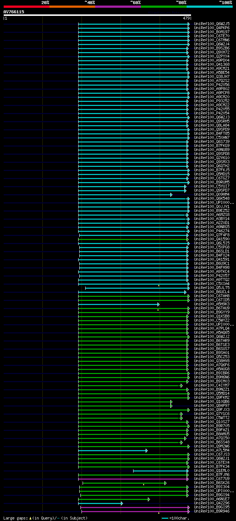This screenshot has height=521, width=236.
Task: Select the UniRef100_C6TEX4 label
Action: click(212, 463)
